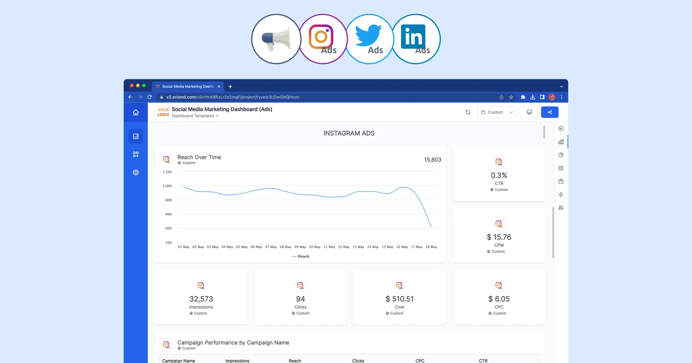Sort by the Impressions column header

tap(237, 361)
